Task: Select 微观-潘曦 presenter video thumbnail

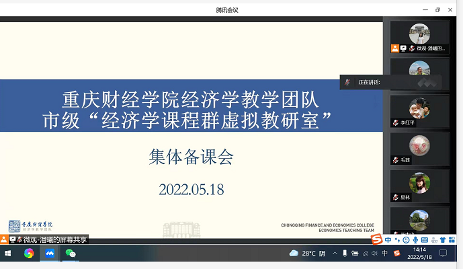Action: coord(419,37)
